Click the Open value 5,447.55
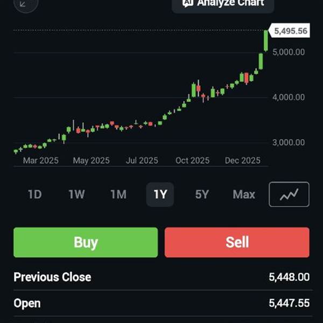The width and height of the screenshot is (323, 323). [289, 303]
